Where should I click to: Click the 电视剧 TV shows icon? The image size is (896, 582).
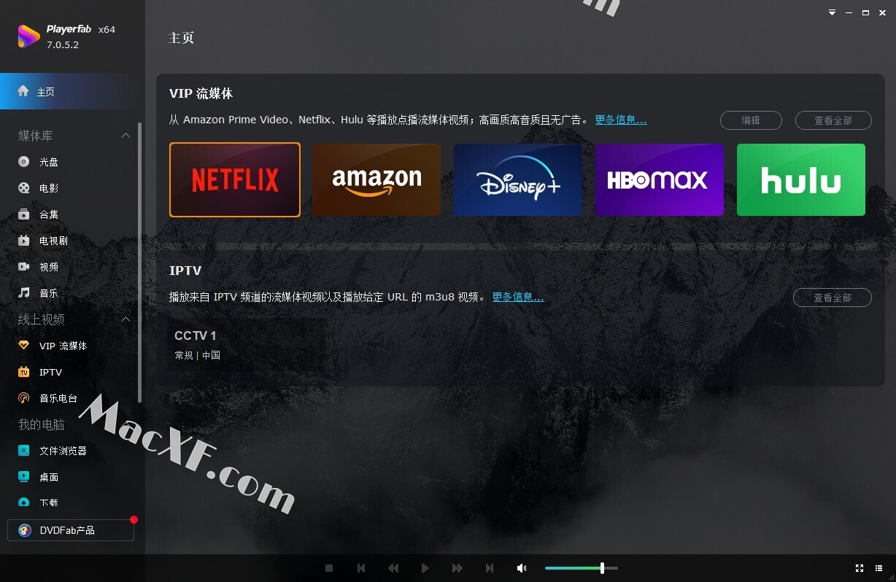(x=24, y=241)
